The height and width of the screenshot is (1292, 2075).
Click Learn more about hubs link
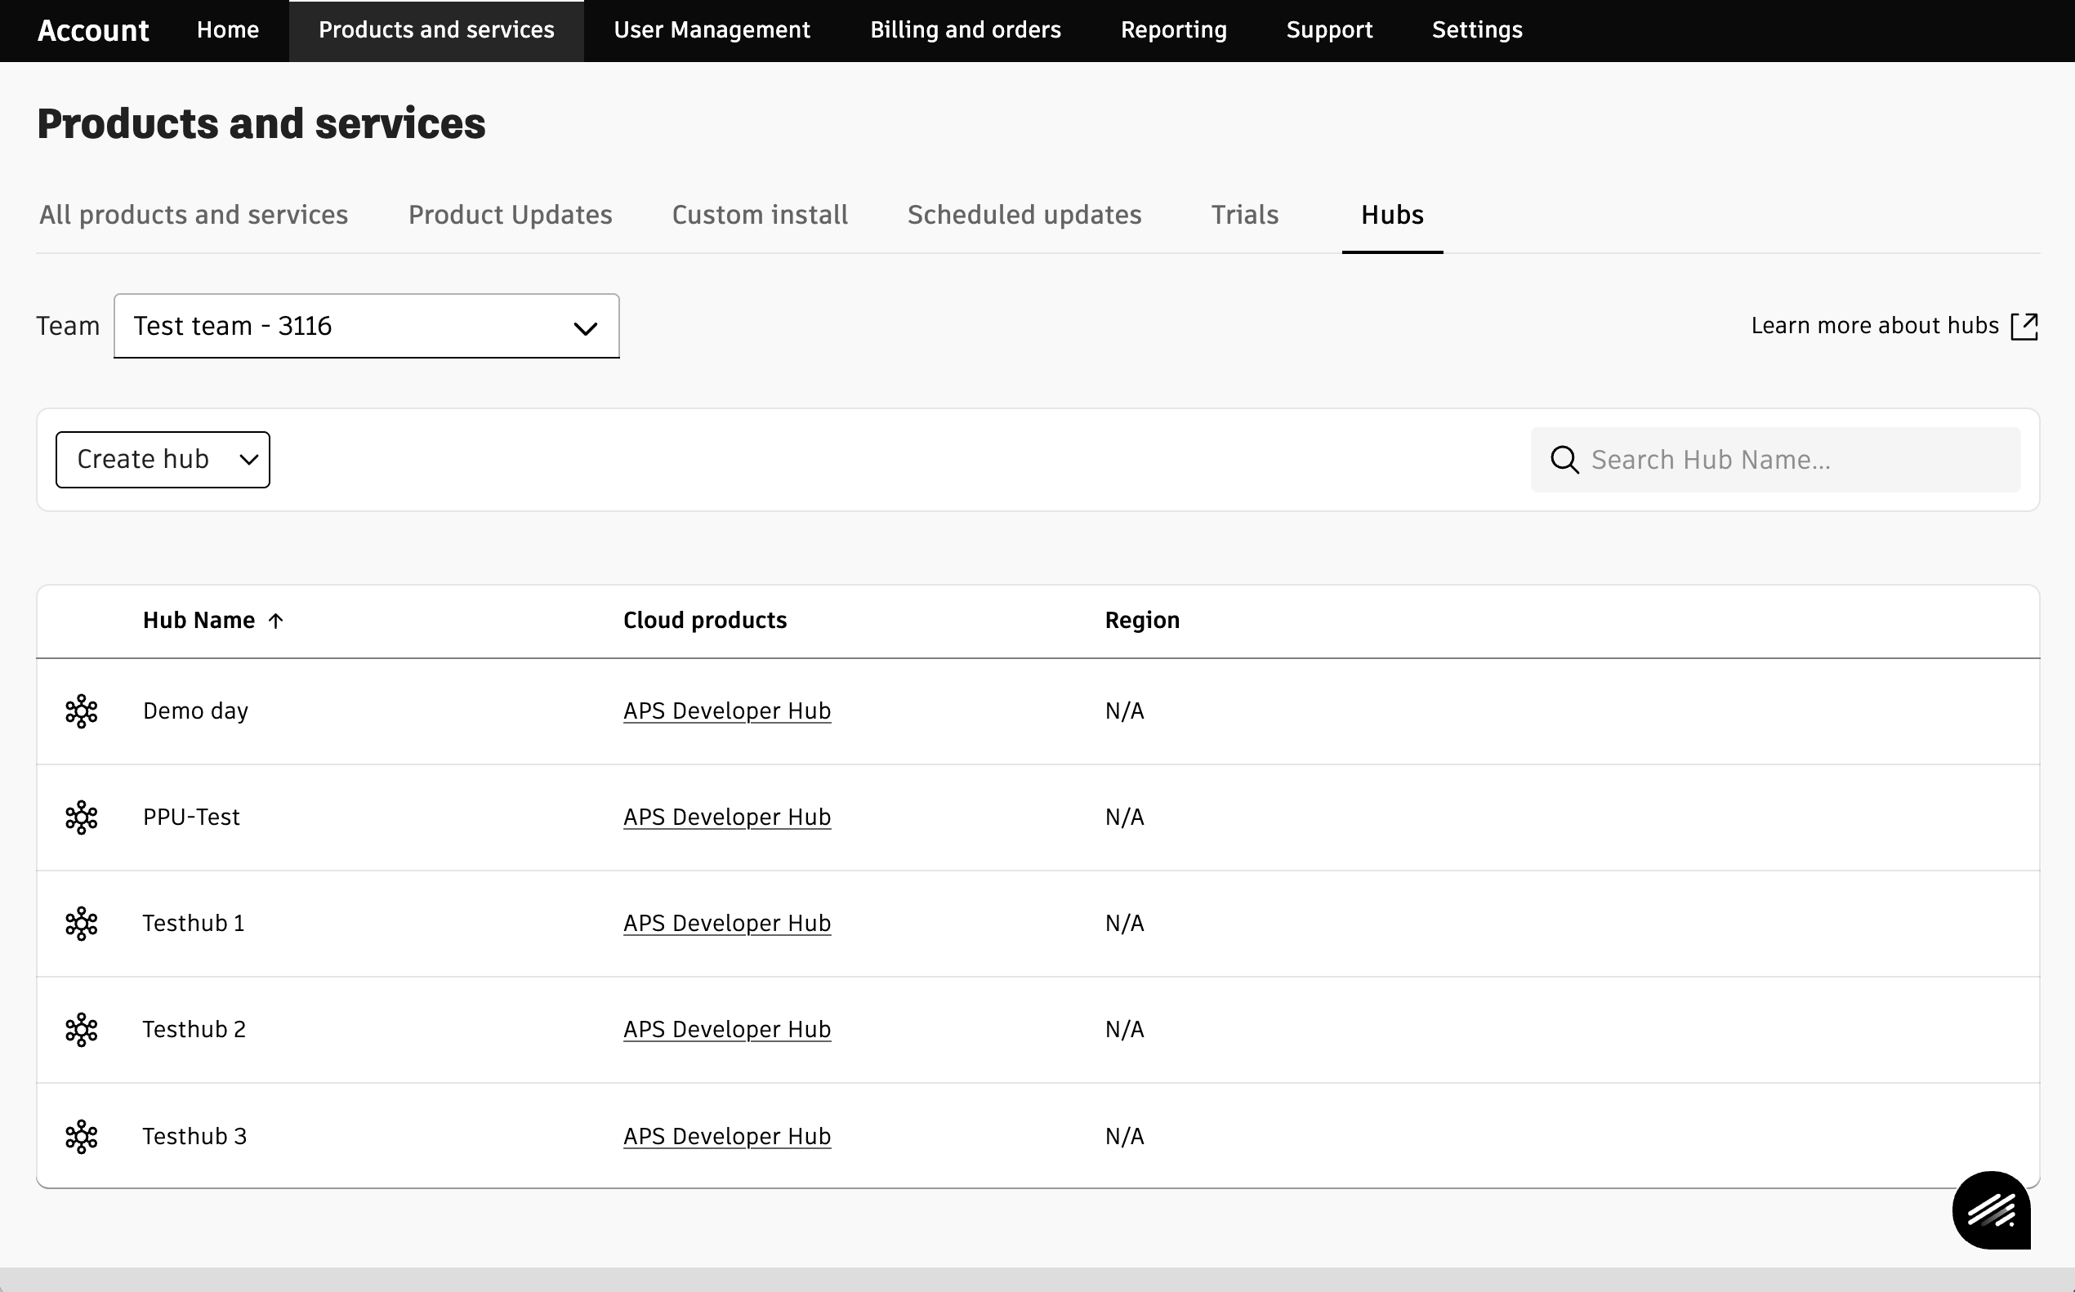[x=1874, y=326]
